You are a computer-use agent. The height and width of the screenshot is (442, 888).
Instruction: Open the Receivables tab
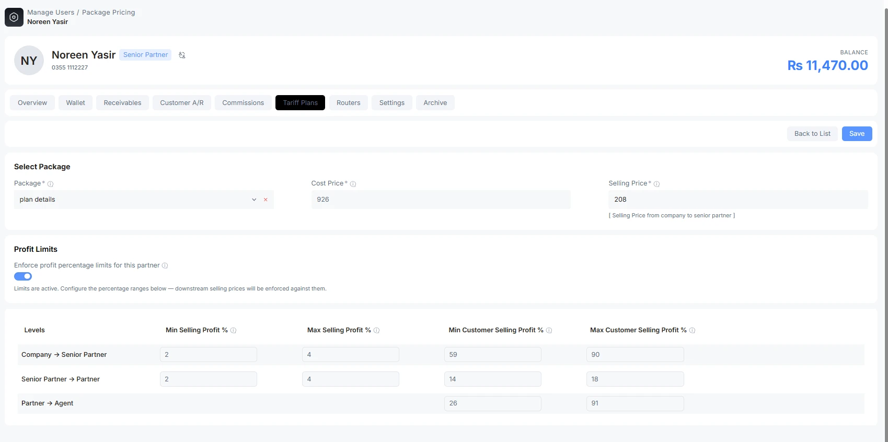point(122,103)
